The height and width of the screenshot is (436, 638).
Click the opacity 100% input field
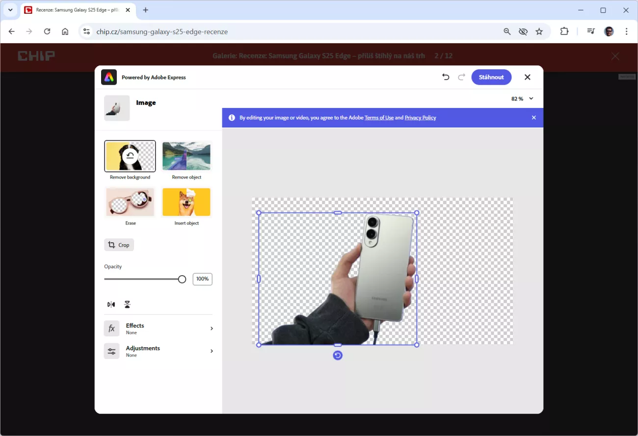pos(202,279)
